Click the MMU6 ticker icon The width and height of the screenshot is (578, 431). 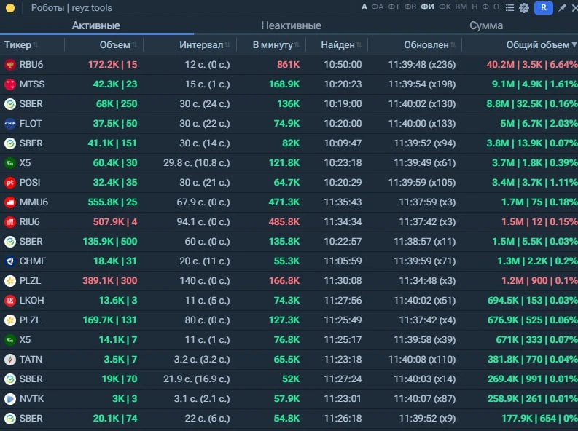click(x=10, y=202)
